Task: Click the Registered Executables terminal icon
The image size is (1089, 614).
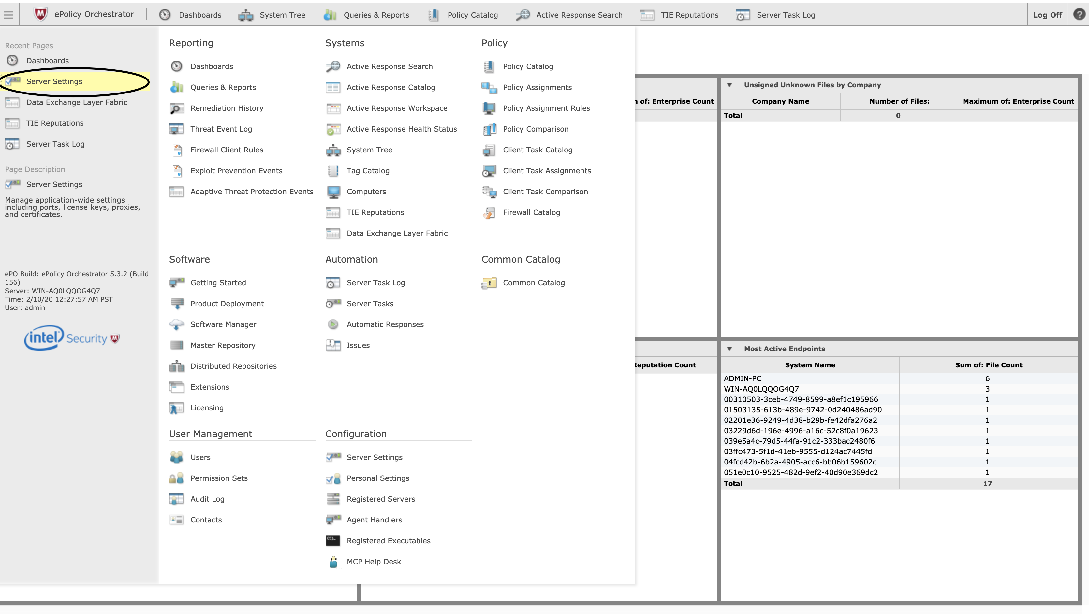Action: (x=333, y=541)
